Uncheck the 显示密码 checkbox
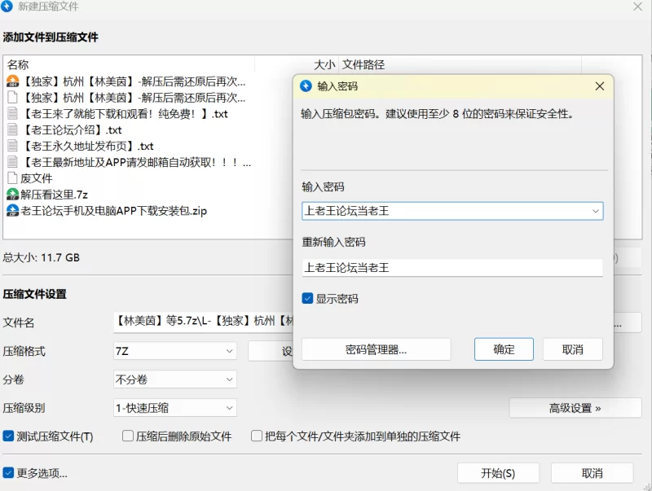The image size is (652, 491). 307,299
